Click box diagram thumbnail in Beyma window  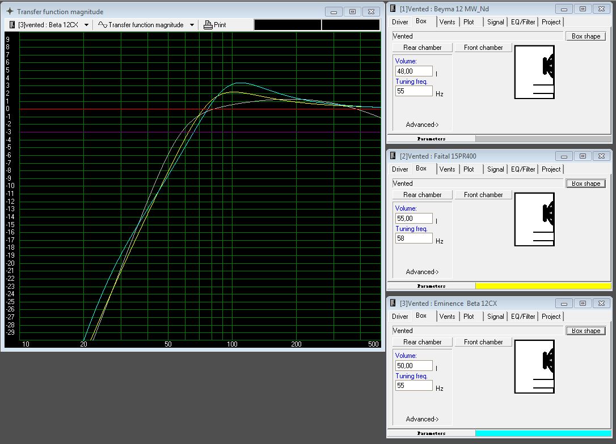pyautogui.click(x=534, y=72)
